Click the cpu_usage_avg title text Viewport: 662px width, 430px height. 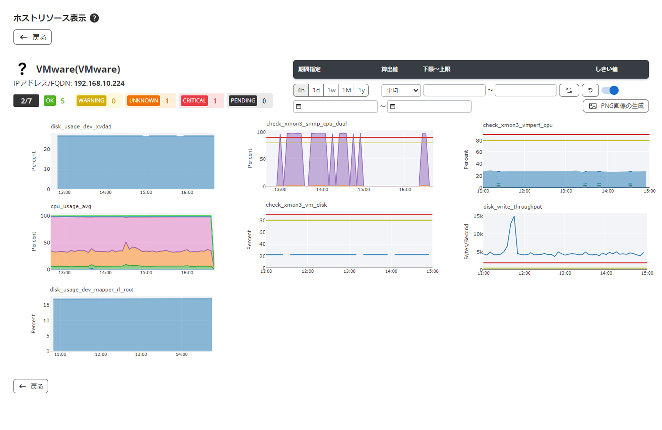tap(71, 206)
